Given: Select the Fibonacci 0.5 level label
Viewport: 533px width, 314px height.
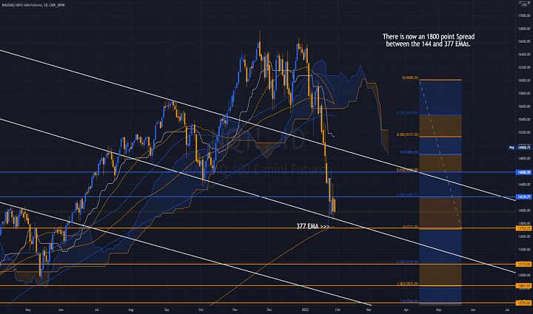Looking at the screenshot, I should (x=409, y=152).
